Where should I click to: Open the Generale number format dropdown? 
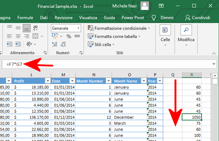tap(78, 28)
